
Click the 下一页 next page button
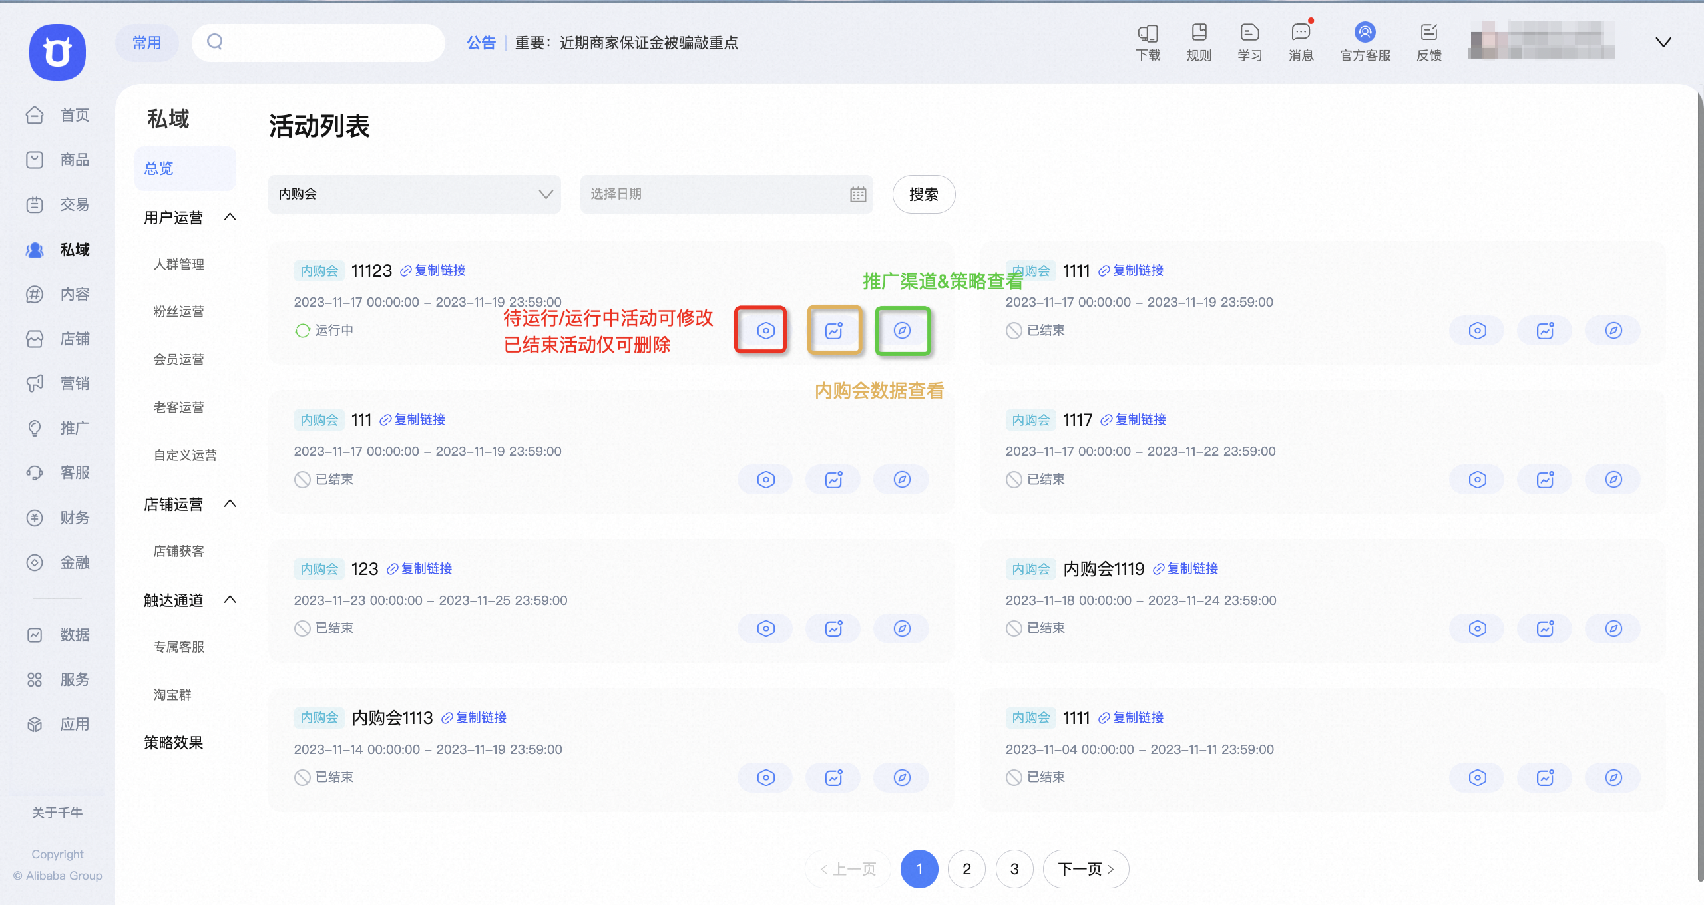pyautogui.click(x=1086, y=869)
